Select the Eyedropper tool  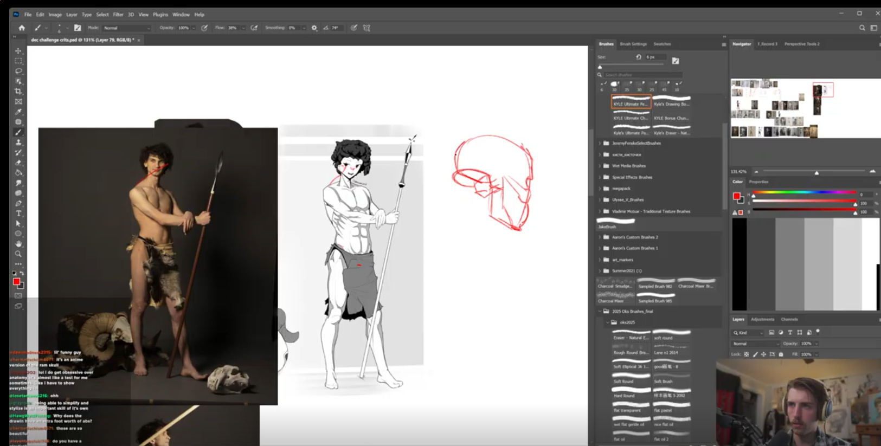coord(18,112)
